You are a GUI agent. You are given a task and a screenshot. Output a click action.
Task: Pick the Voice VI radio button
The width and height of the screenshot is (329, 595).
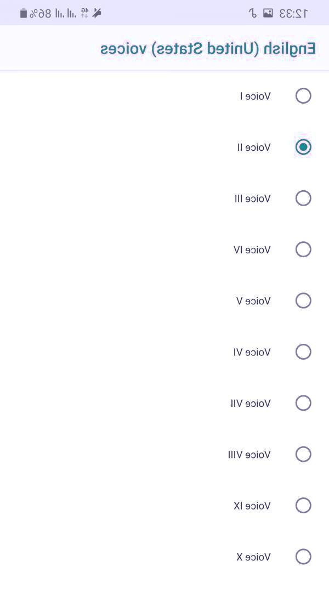point(303,352)
